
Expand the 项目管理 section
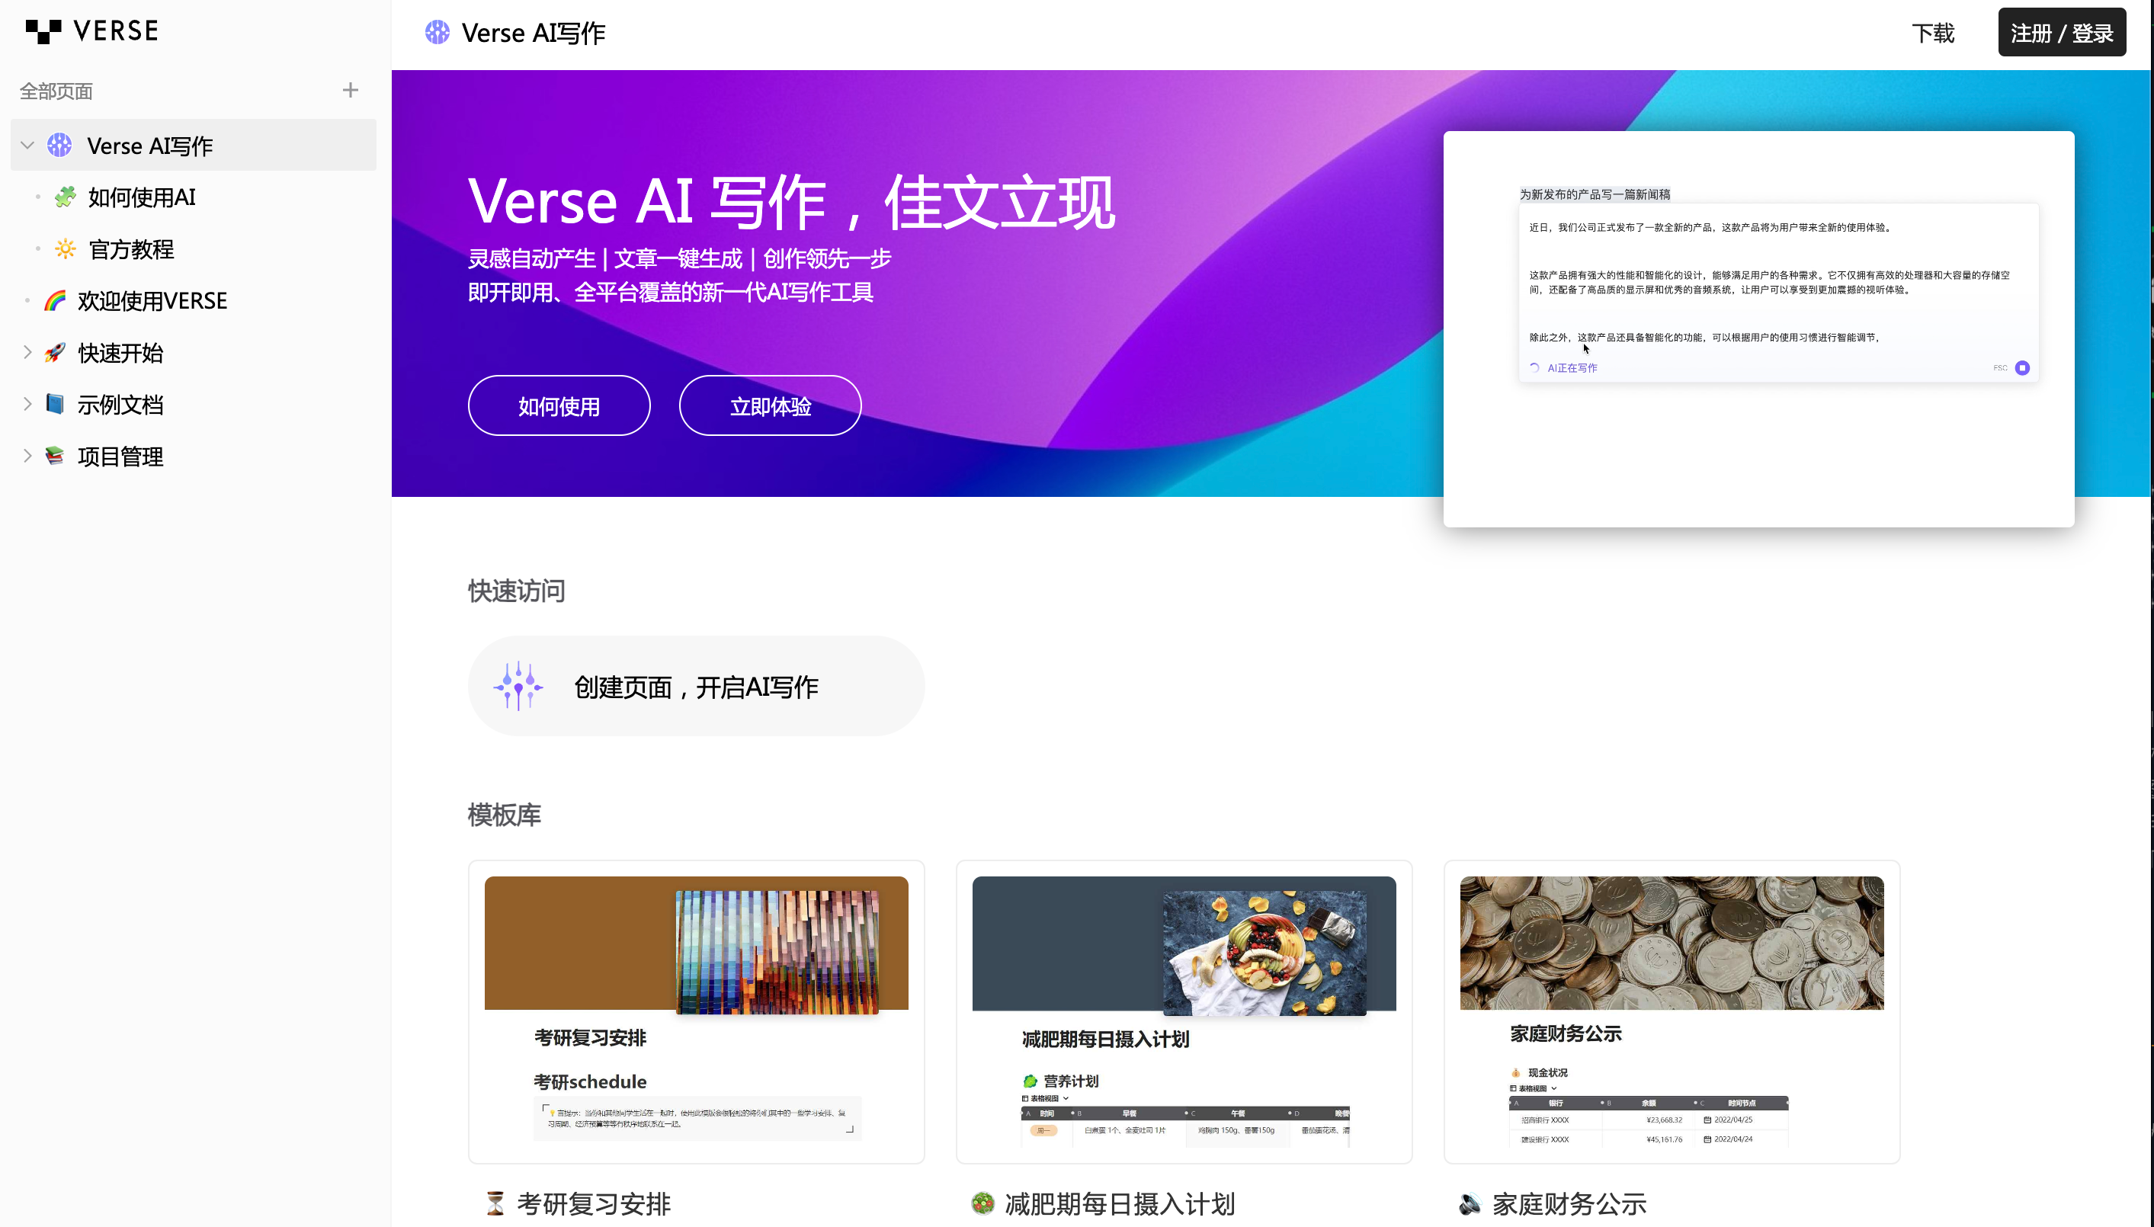click(x=27, y=456)
